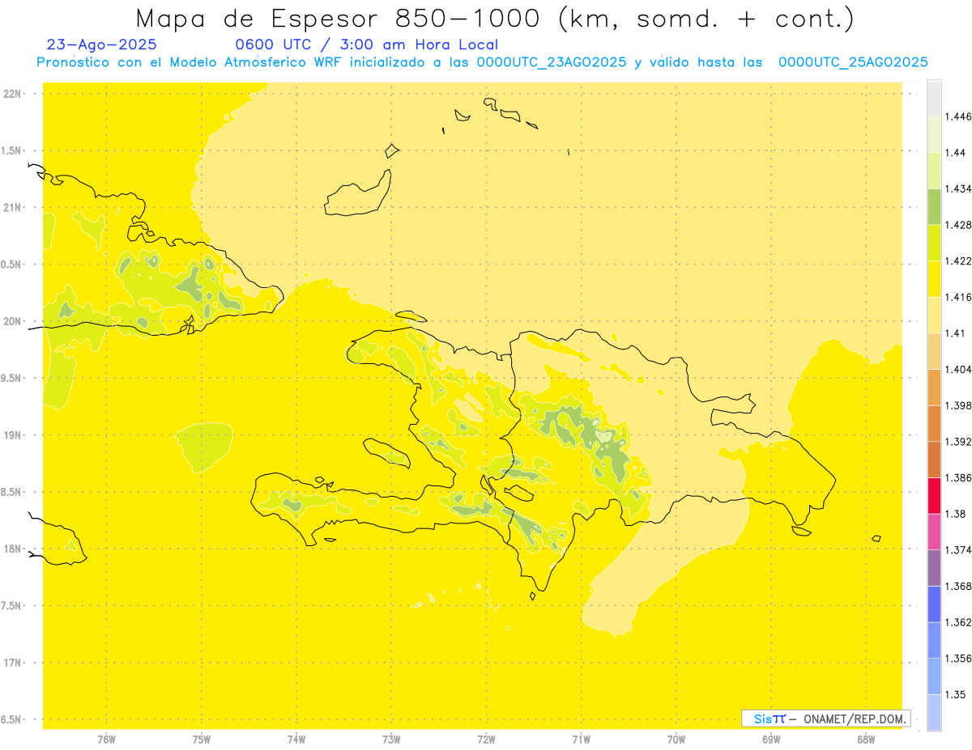Click the legend value '1.356'
This screenshot has height=750, width=972.
click(x=959, y=659)
